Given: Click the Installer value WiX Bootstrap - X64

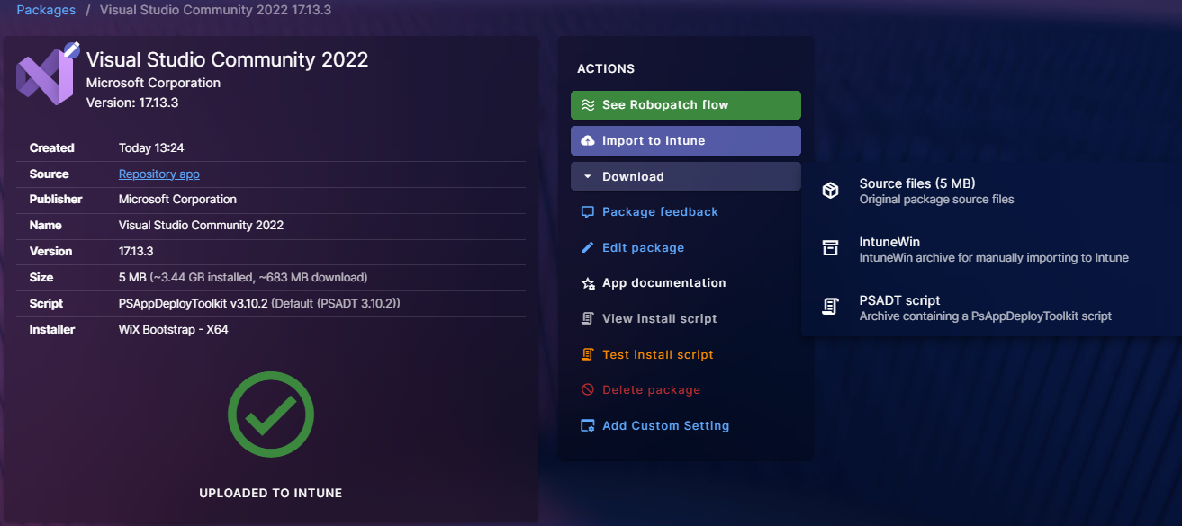Looking at the screenshot, I should pos(174,330).
